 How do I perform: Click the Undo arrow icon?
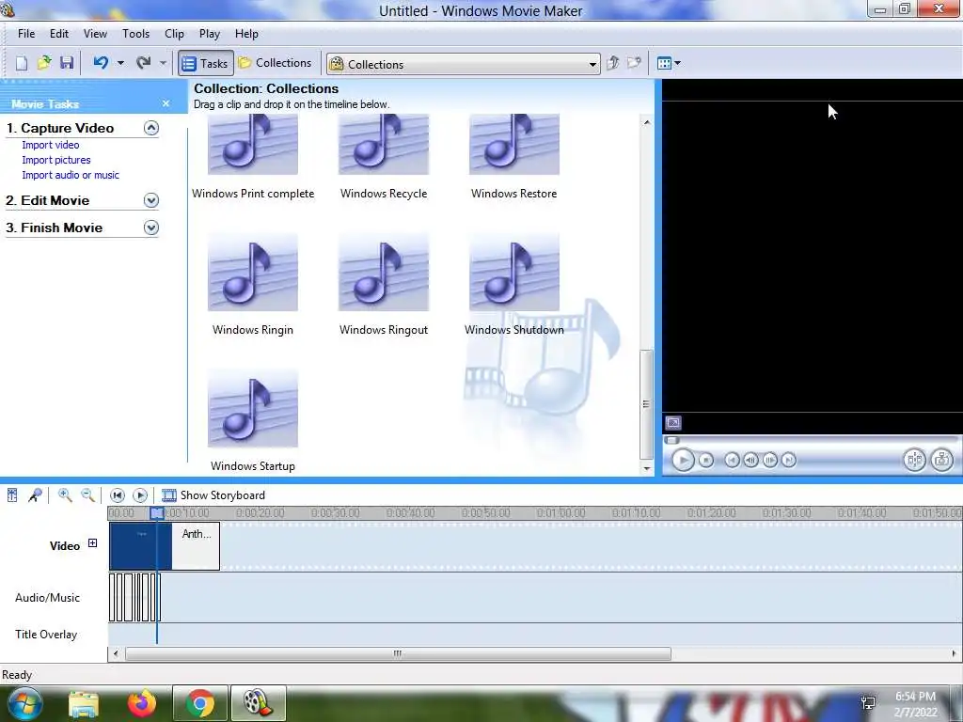click(x=101, y=63)
